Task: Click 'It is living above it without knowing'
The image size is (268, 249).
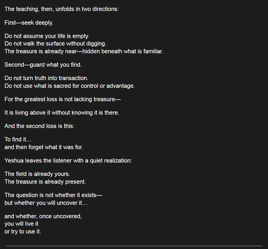Action: click(62, 113)
